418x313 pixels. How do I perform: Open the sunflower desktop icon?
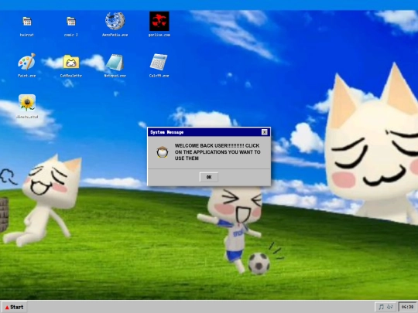point(27,103)
